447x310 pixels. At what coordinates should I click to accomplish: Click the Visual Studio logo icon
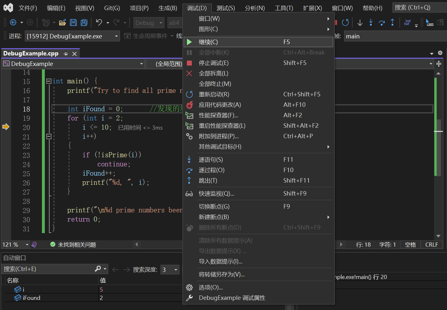pos(8,8)
